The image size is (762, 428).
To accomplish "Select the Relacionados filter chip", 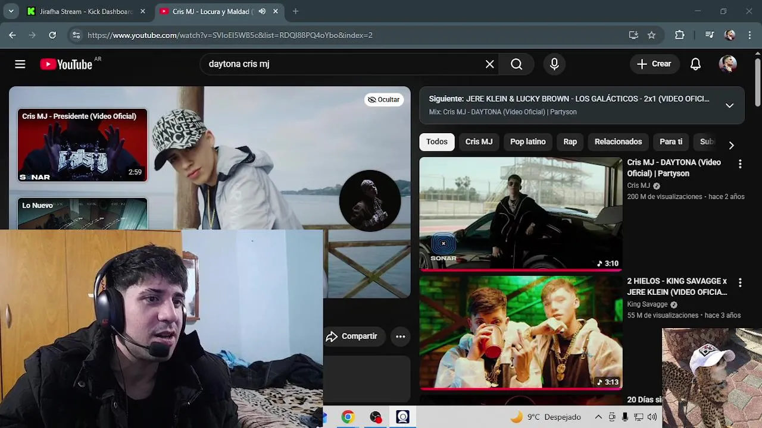I will 618,141.
